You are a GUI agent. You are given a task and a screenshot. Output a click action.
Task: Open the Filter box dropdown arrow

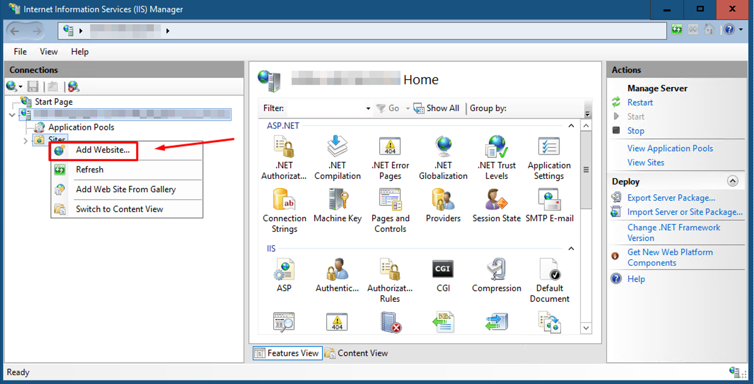368,108
